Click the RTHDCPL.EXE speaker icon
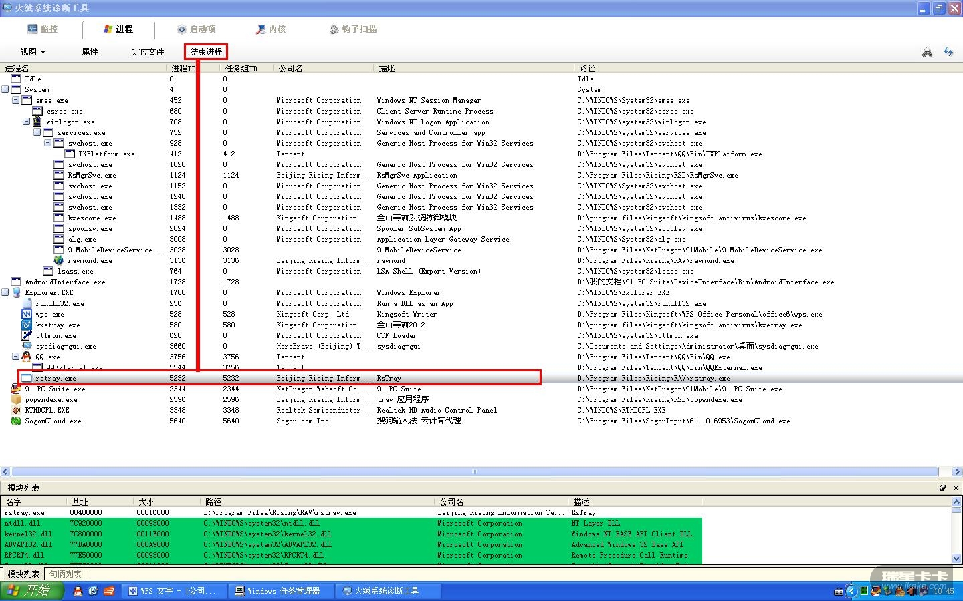 pos(16,410)
